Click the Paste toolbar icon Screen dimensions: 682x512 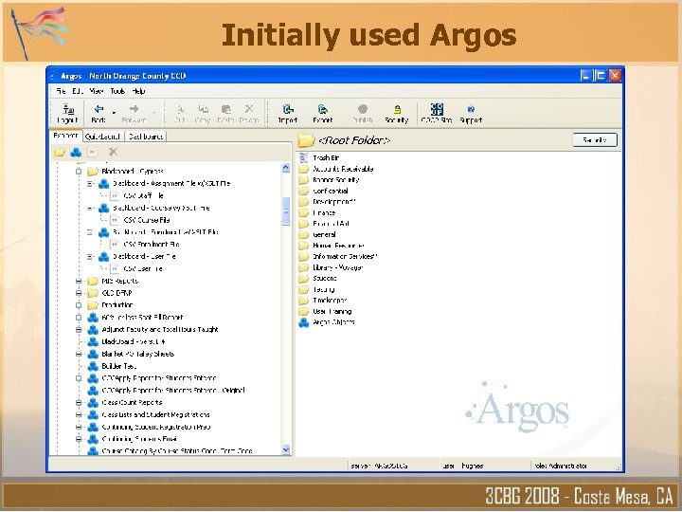[225, 109]
